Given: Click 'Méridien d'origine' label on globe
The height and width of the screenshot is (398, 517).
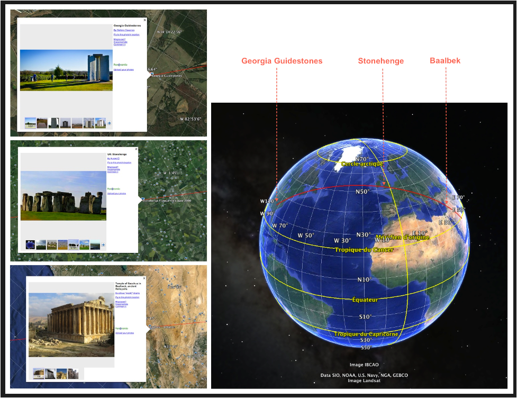Looking at the screenshot, I should 403,237.
